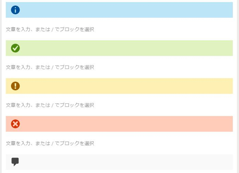Click the green checkmark success icon
This screenshot has width=239, height=173.
tap(15, 48)
